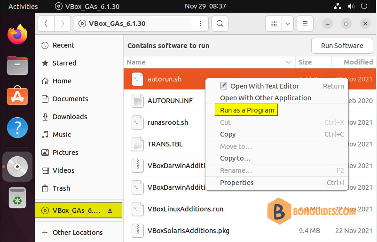377x242 pixels.
Task: Click the AUTORUN.INF file icon
Action: click(138, 101)
